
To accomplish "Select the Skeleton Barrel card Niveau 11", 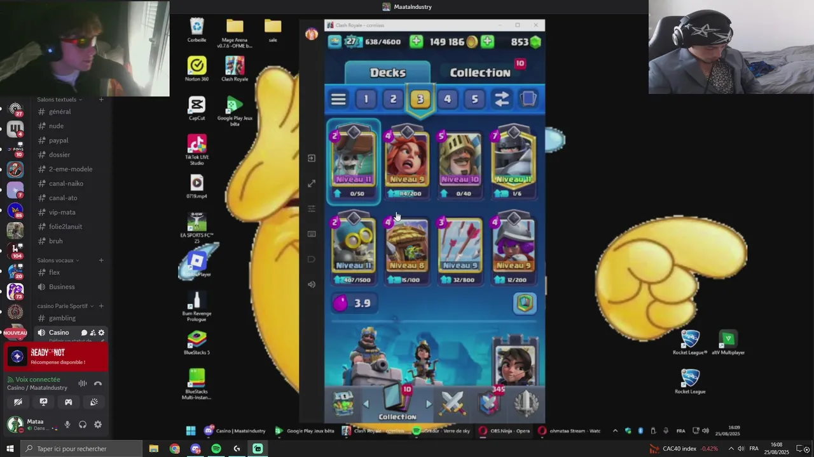I will [353, 161].
